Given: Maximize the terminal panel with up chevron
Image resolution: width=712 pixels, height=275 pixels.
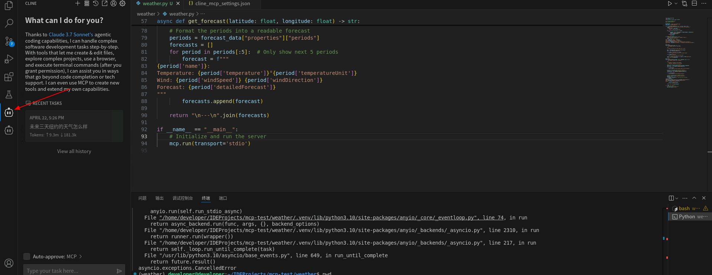Looking at the screenshot, I should pyautogui.click(x=694, y=198).
